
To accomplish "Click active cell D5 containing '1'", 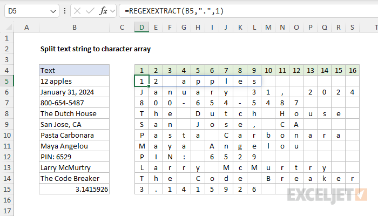I will pos(141,81).
